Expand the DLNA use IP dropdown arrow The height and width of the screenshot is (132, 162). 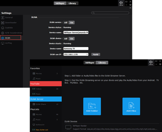pos(87,54)
